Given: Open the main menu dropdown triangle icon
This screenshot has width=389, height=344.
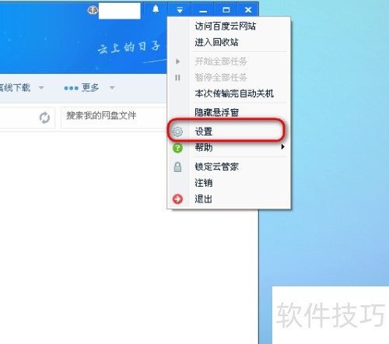Looking at the screenshot, I should [180, 10].
